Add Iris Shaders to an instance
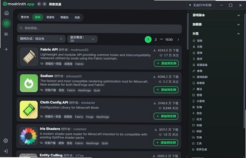The image size is (246, 158). point(166,143)
